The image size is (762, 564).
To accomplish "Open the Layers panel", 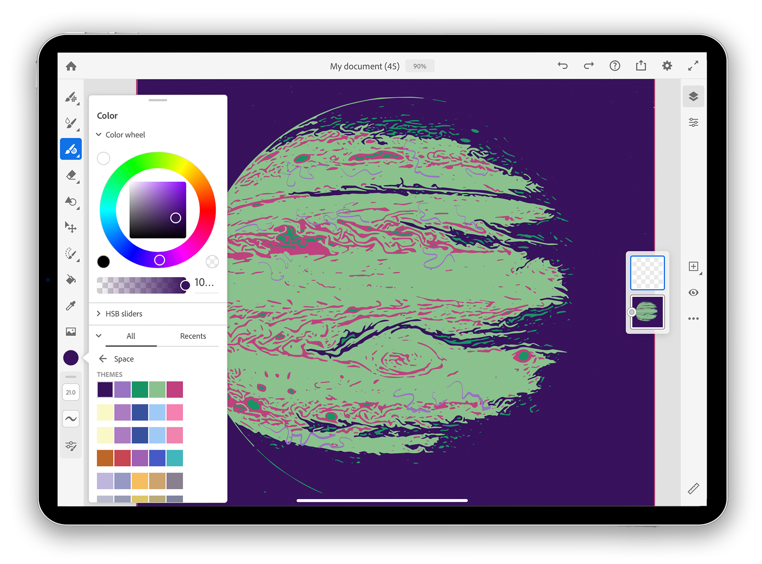I will 693,96.
